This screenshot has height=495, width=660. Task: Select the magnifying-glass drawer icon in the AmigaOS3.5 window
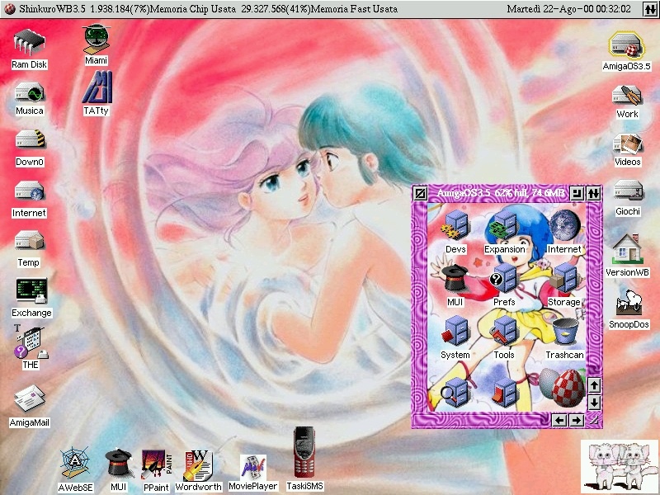[455, 394]
